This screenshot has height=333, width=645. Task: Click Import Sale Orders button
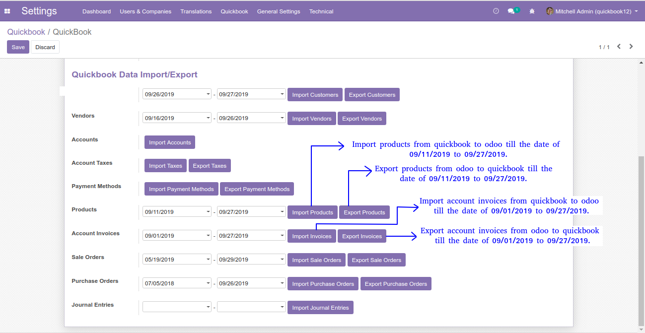pyautogui.click(x=316, y=260)
